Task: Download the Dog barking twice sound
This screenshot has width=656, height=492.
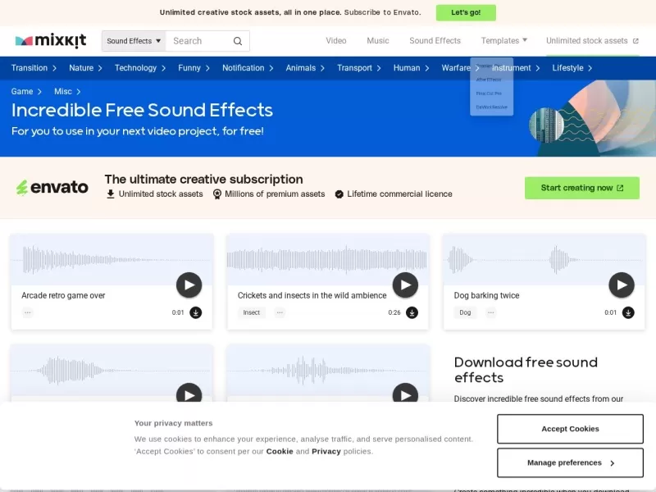Action: [628, 312]
